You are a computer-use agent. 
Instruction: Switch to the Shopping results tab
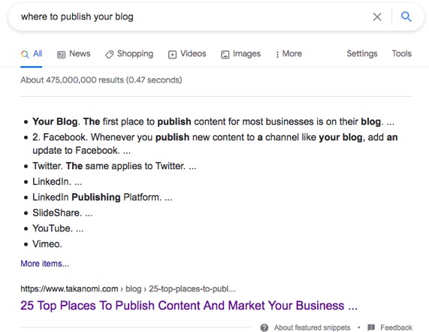pos(135,54)
